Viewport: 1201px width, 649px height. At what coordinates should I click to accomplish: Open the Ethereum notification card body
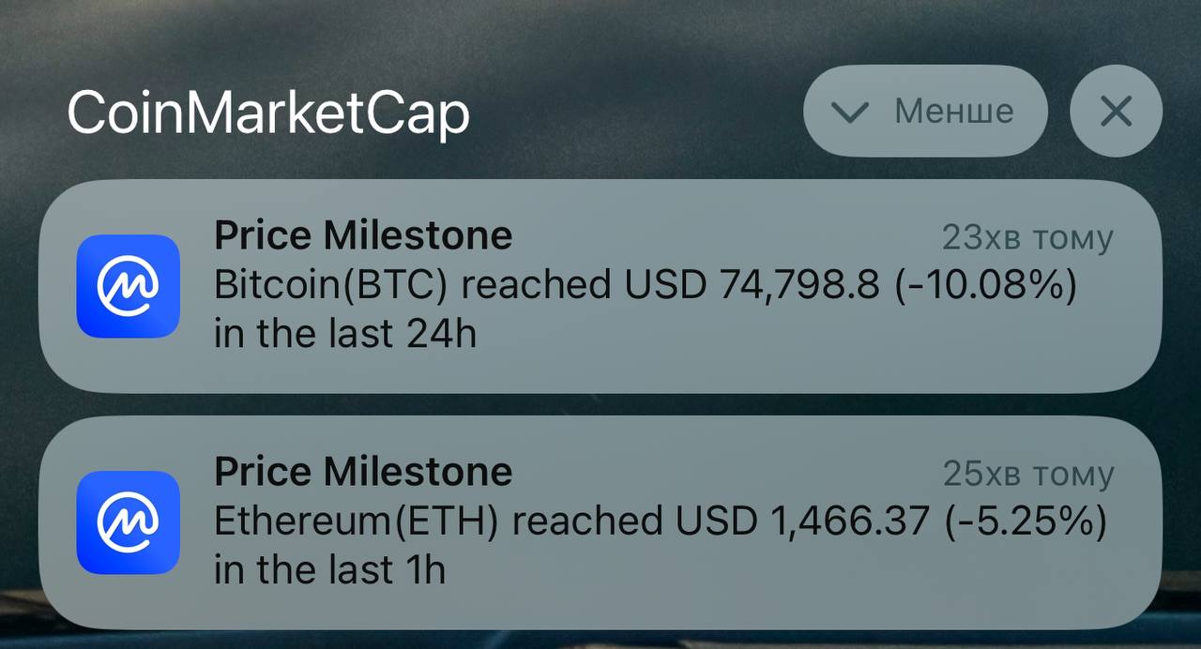(600, 522)
